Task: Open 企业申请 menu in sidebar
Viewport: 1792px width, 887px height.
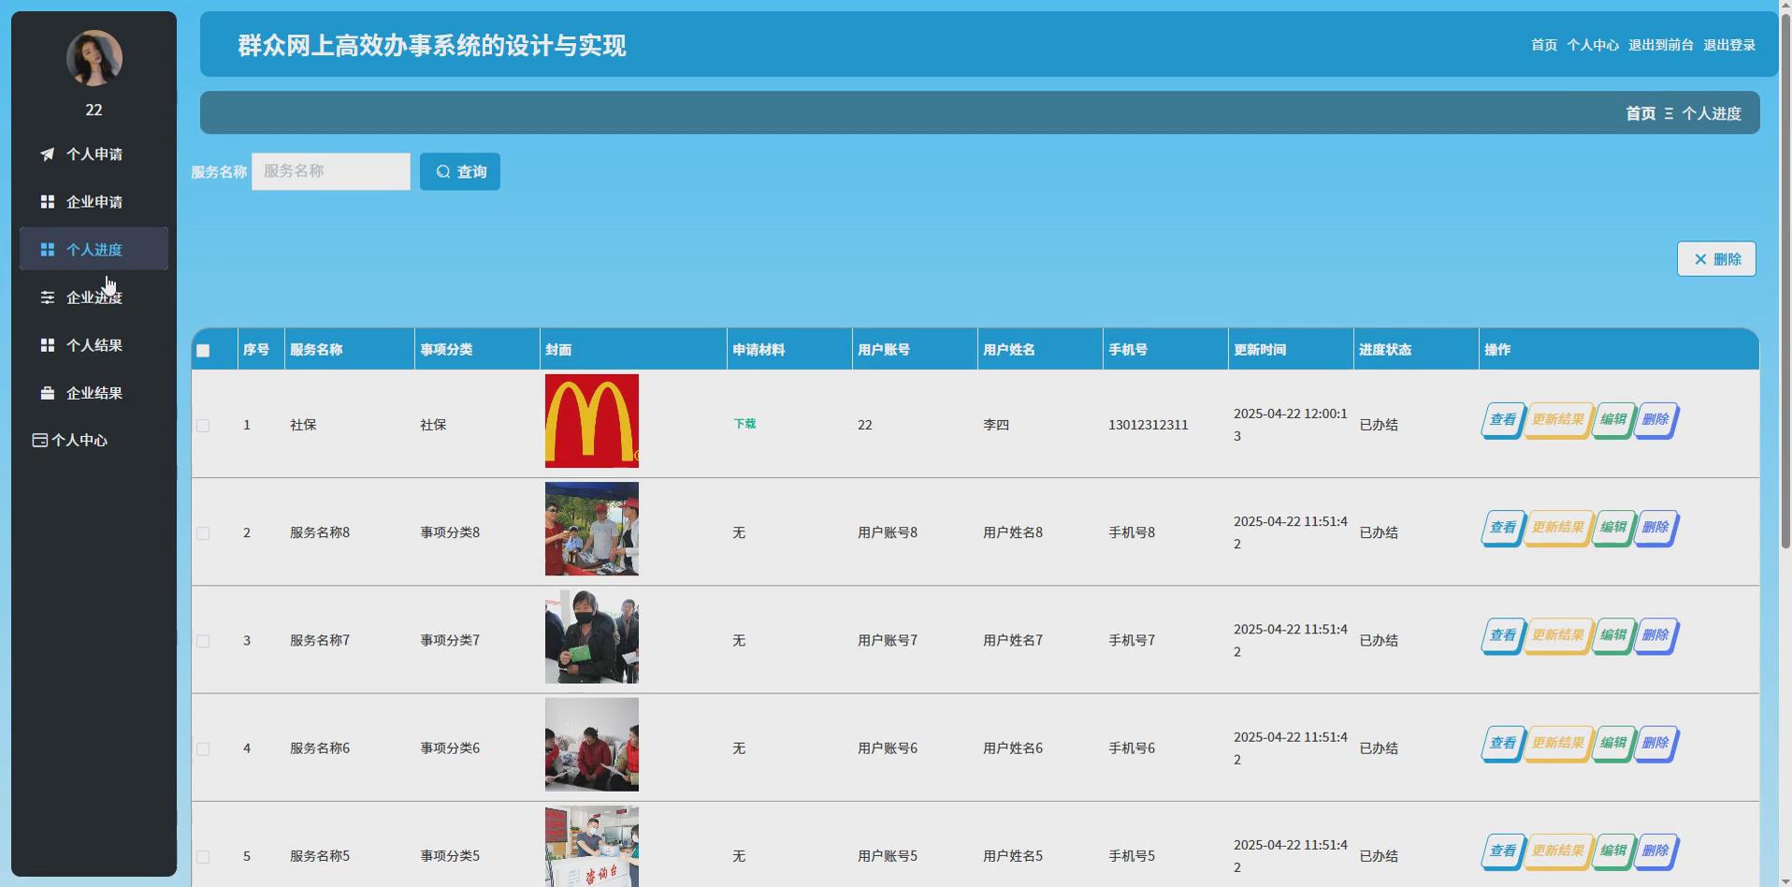Action: pos(94,202)
